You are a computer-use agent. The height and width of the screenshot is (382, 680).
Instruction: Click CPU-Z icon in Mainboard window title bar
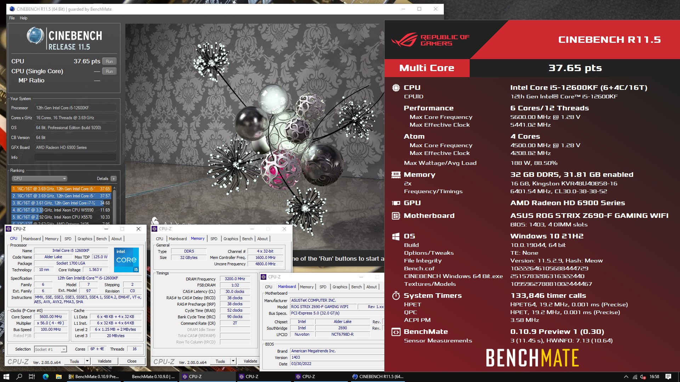coord(263,277)
